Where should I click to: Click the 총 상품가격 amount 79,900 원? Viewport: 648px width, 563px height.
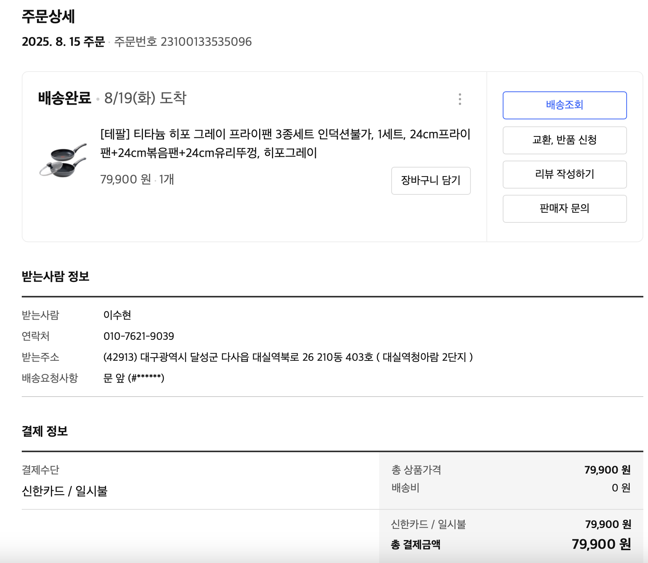608,470
